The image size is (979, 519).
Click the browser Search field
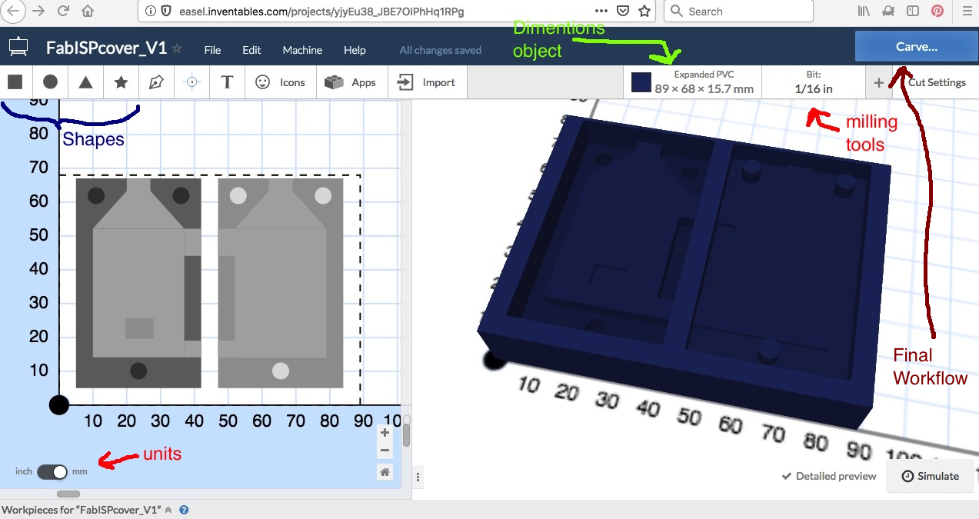point(738,12)
